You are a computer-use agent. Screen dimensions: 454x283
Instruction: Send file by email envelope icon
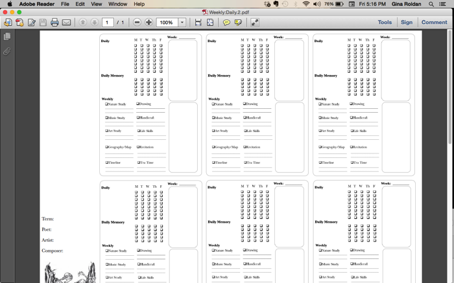coord(66,22)
